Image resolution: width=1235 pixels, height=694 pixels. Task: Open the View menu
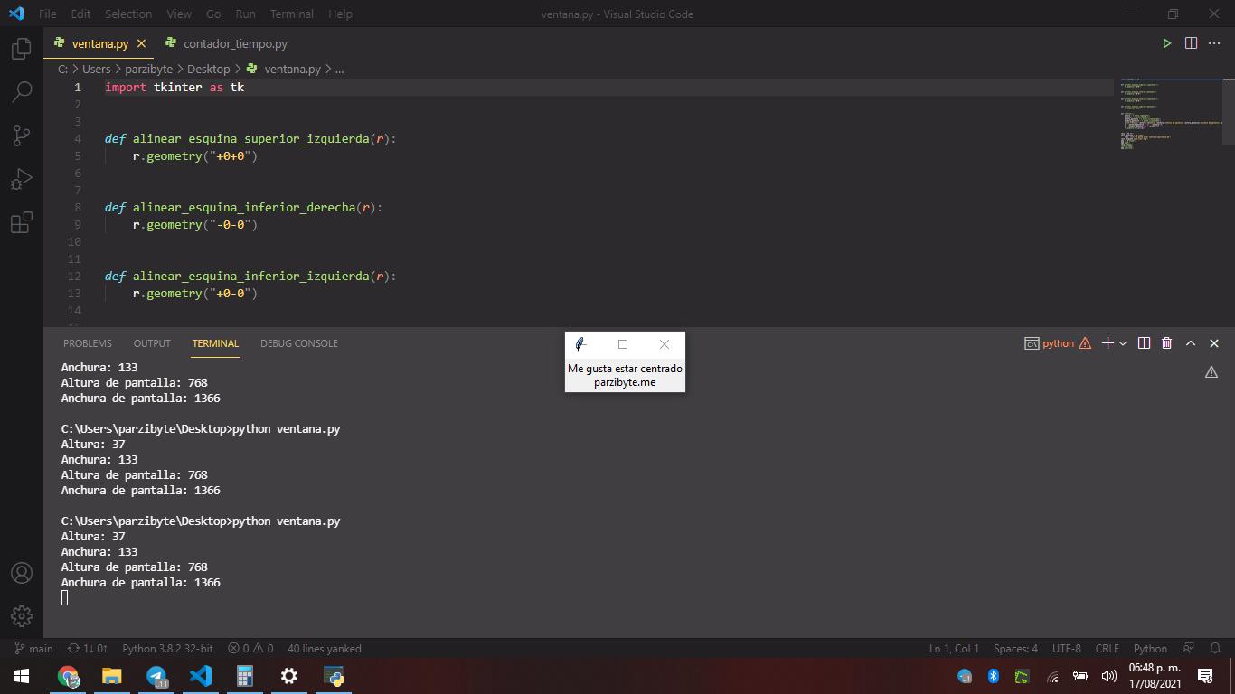pyautogui.click(x=179, y=14)
